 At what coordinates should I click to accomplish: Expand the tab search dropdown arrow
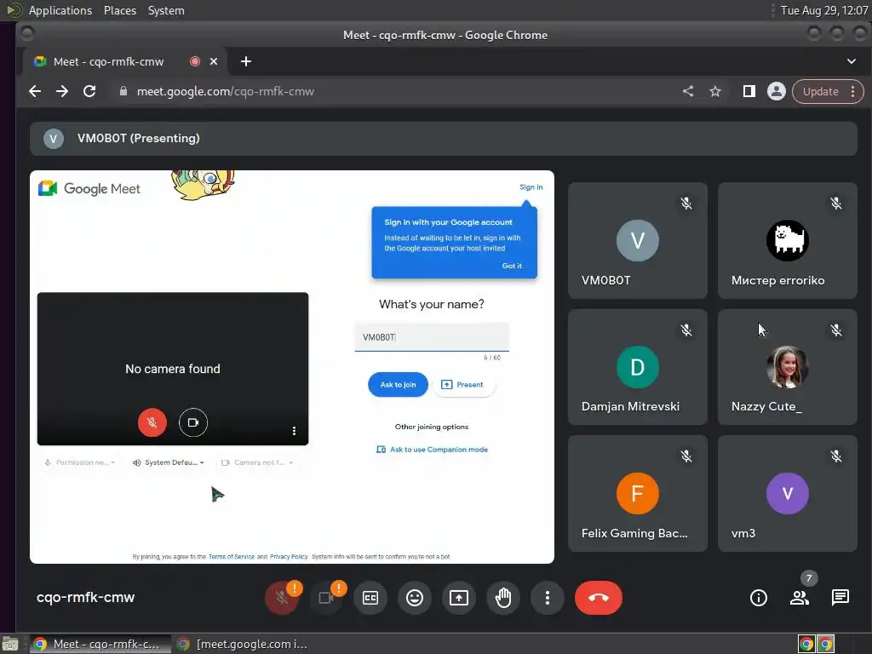click(x=852, y=61)
